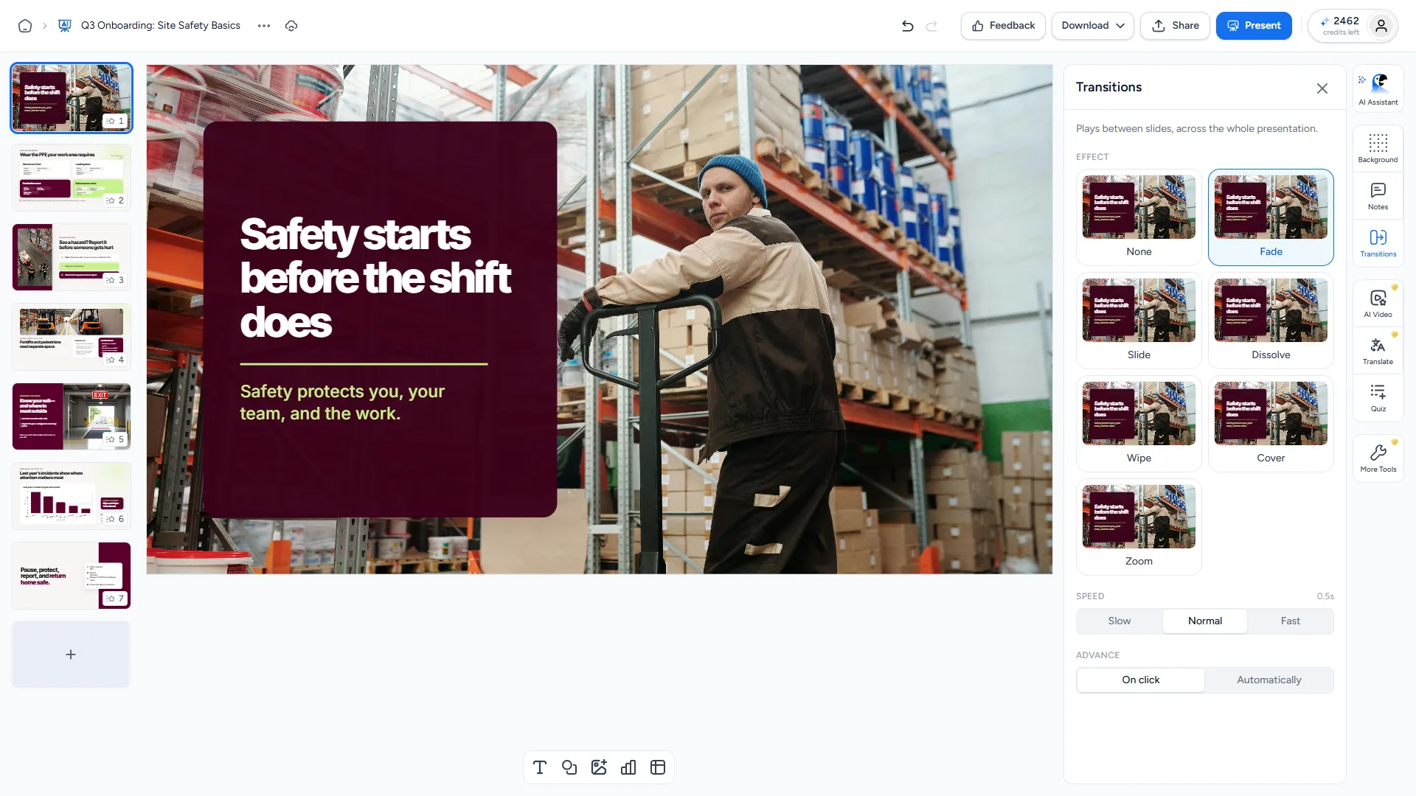Select slide 6 thumbnail with bar chart

click(72, 496)
